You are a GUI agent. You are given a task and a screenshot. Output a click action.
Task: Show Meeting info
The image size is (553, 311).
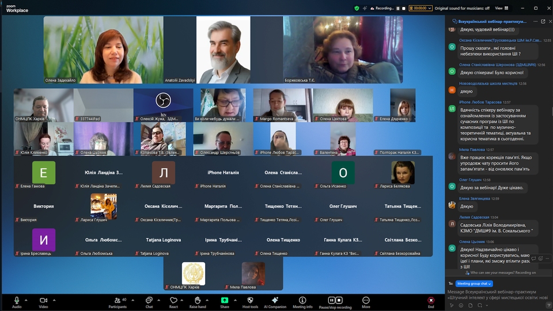coord(302,302)
